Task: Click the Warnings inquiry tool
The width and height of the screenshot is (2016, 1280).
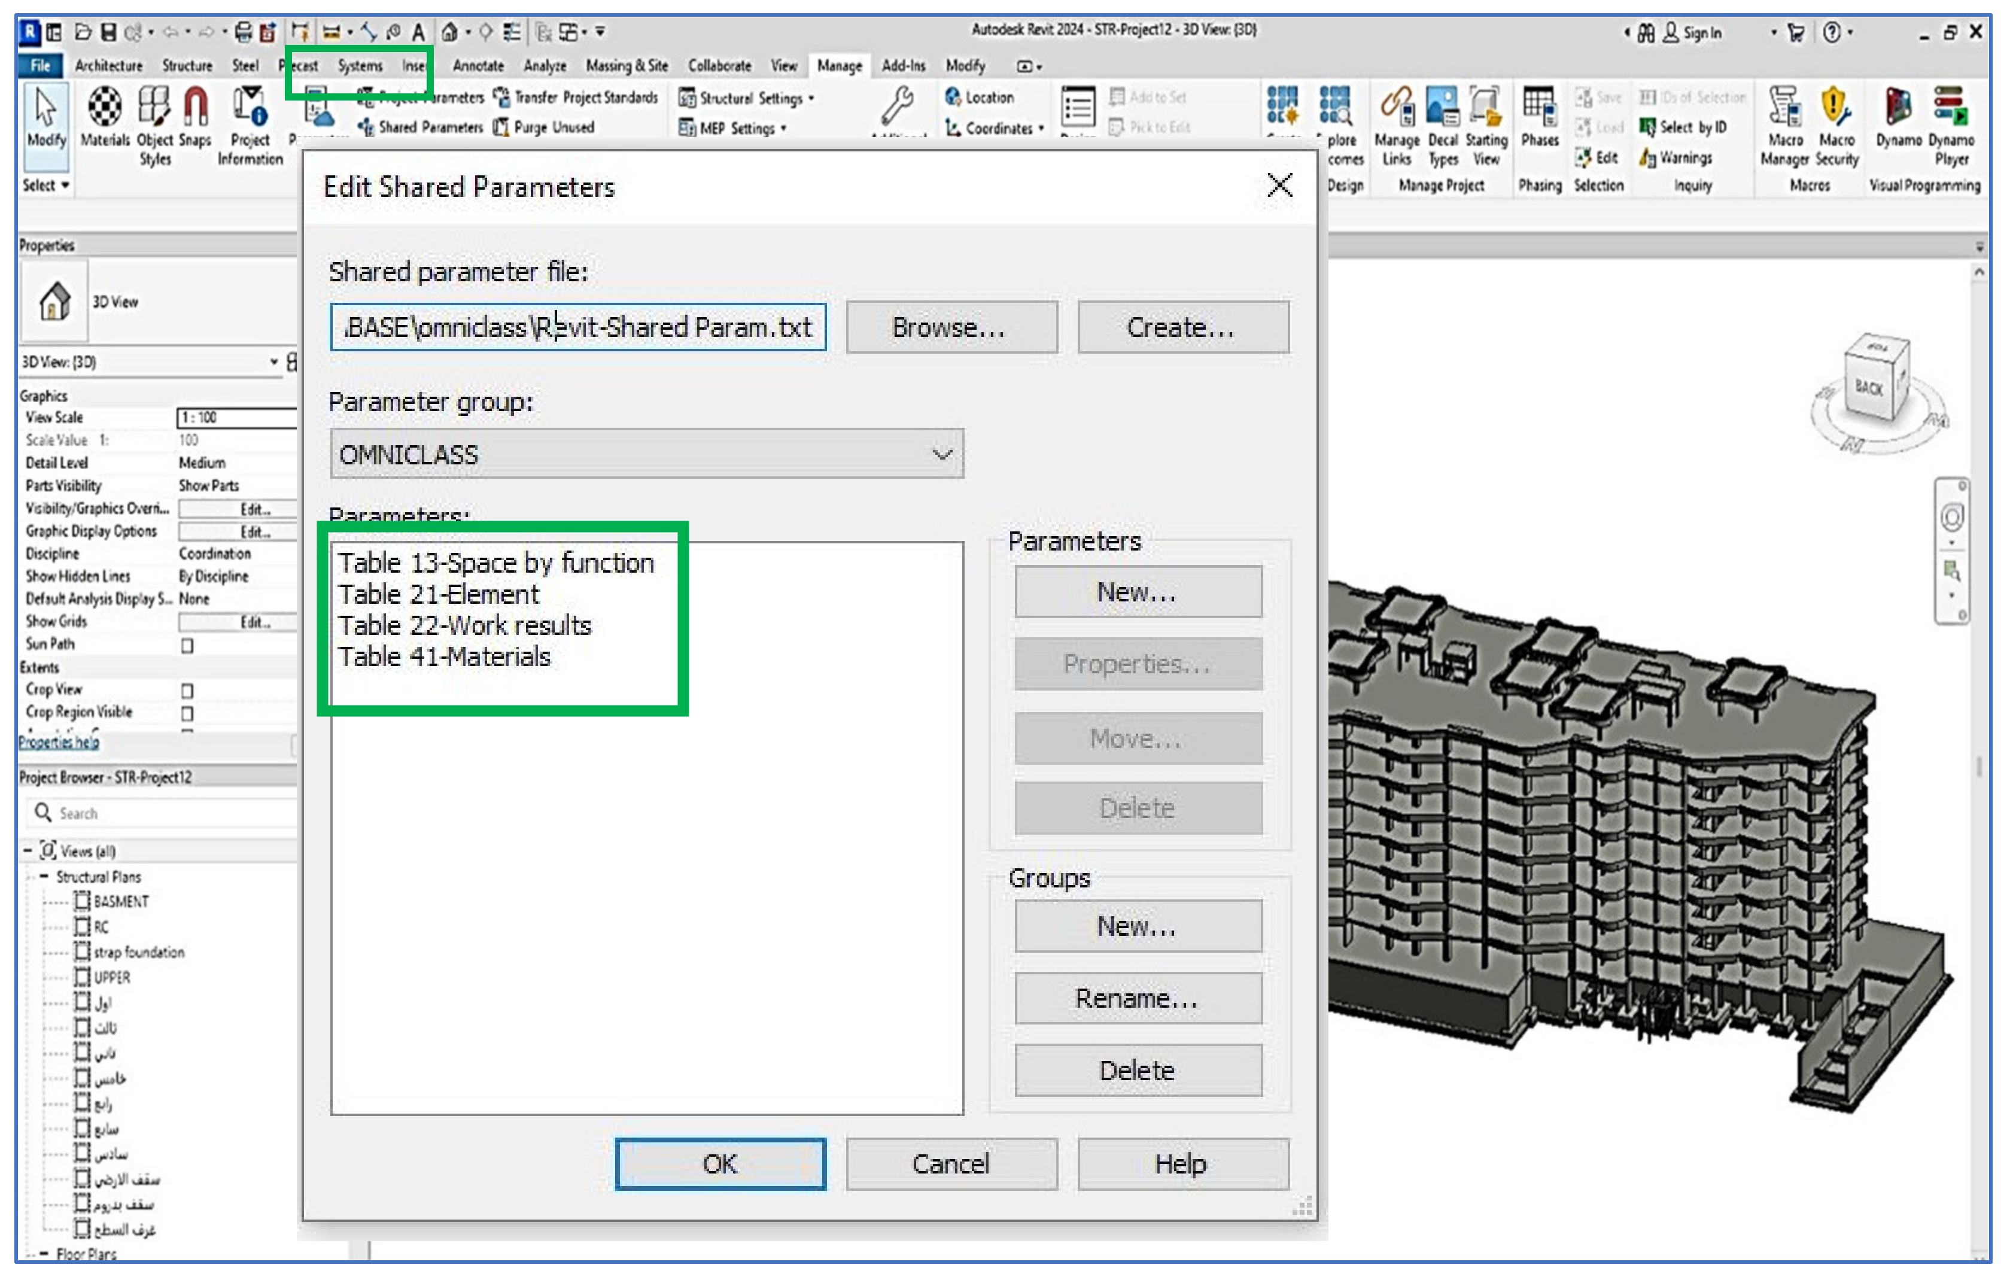Action: [x=1677, y=158]
